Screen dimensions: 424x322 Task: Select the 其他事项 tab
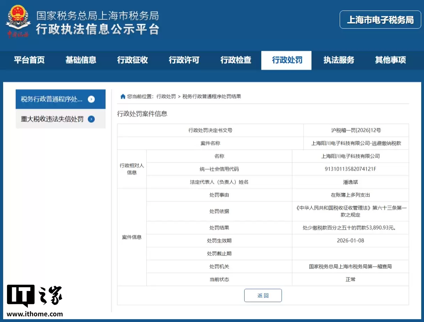390,60
